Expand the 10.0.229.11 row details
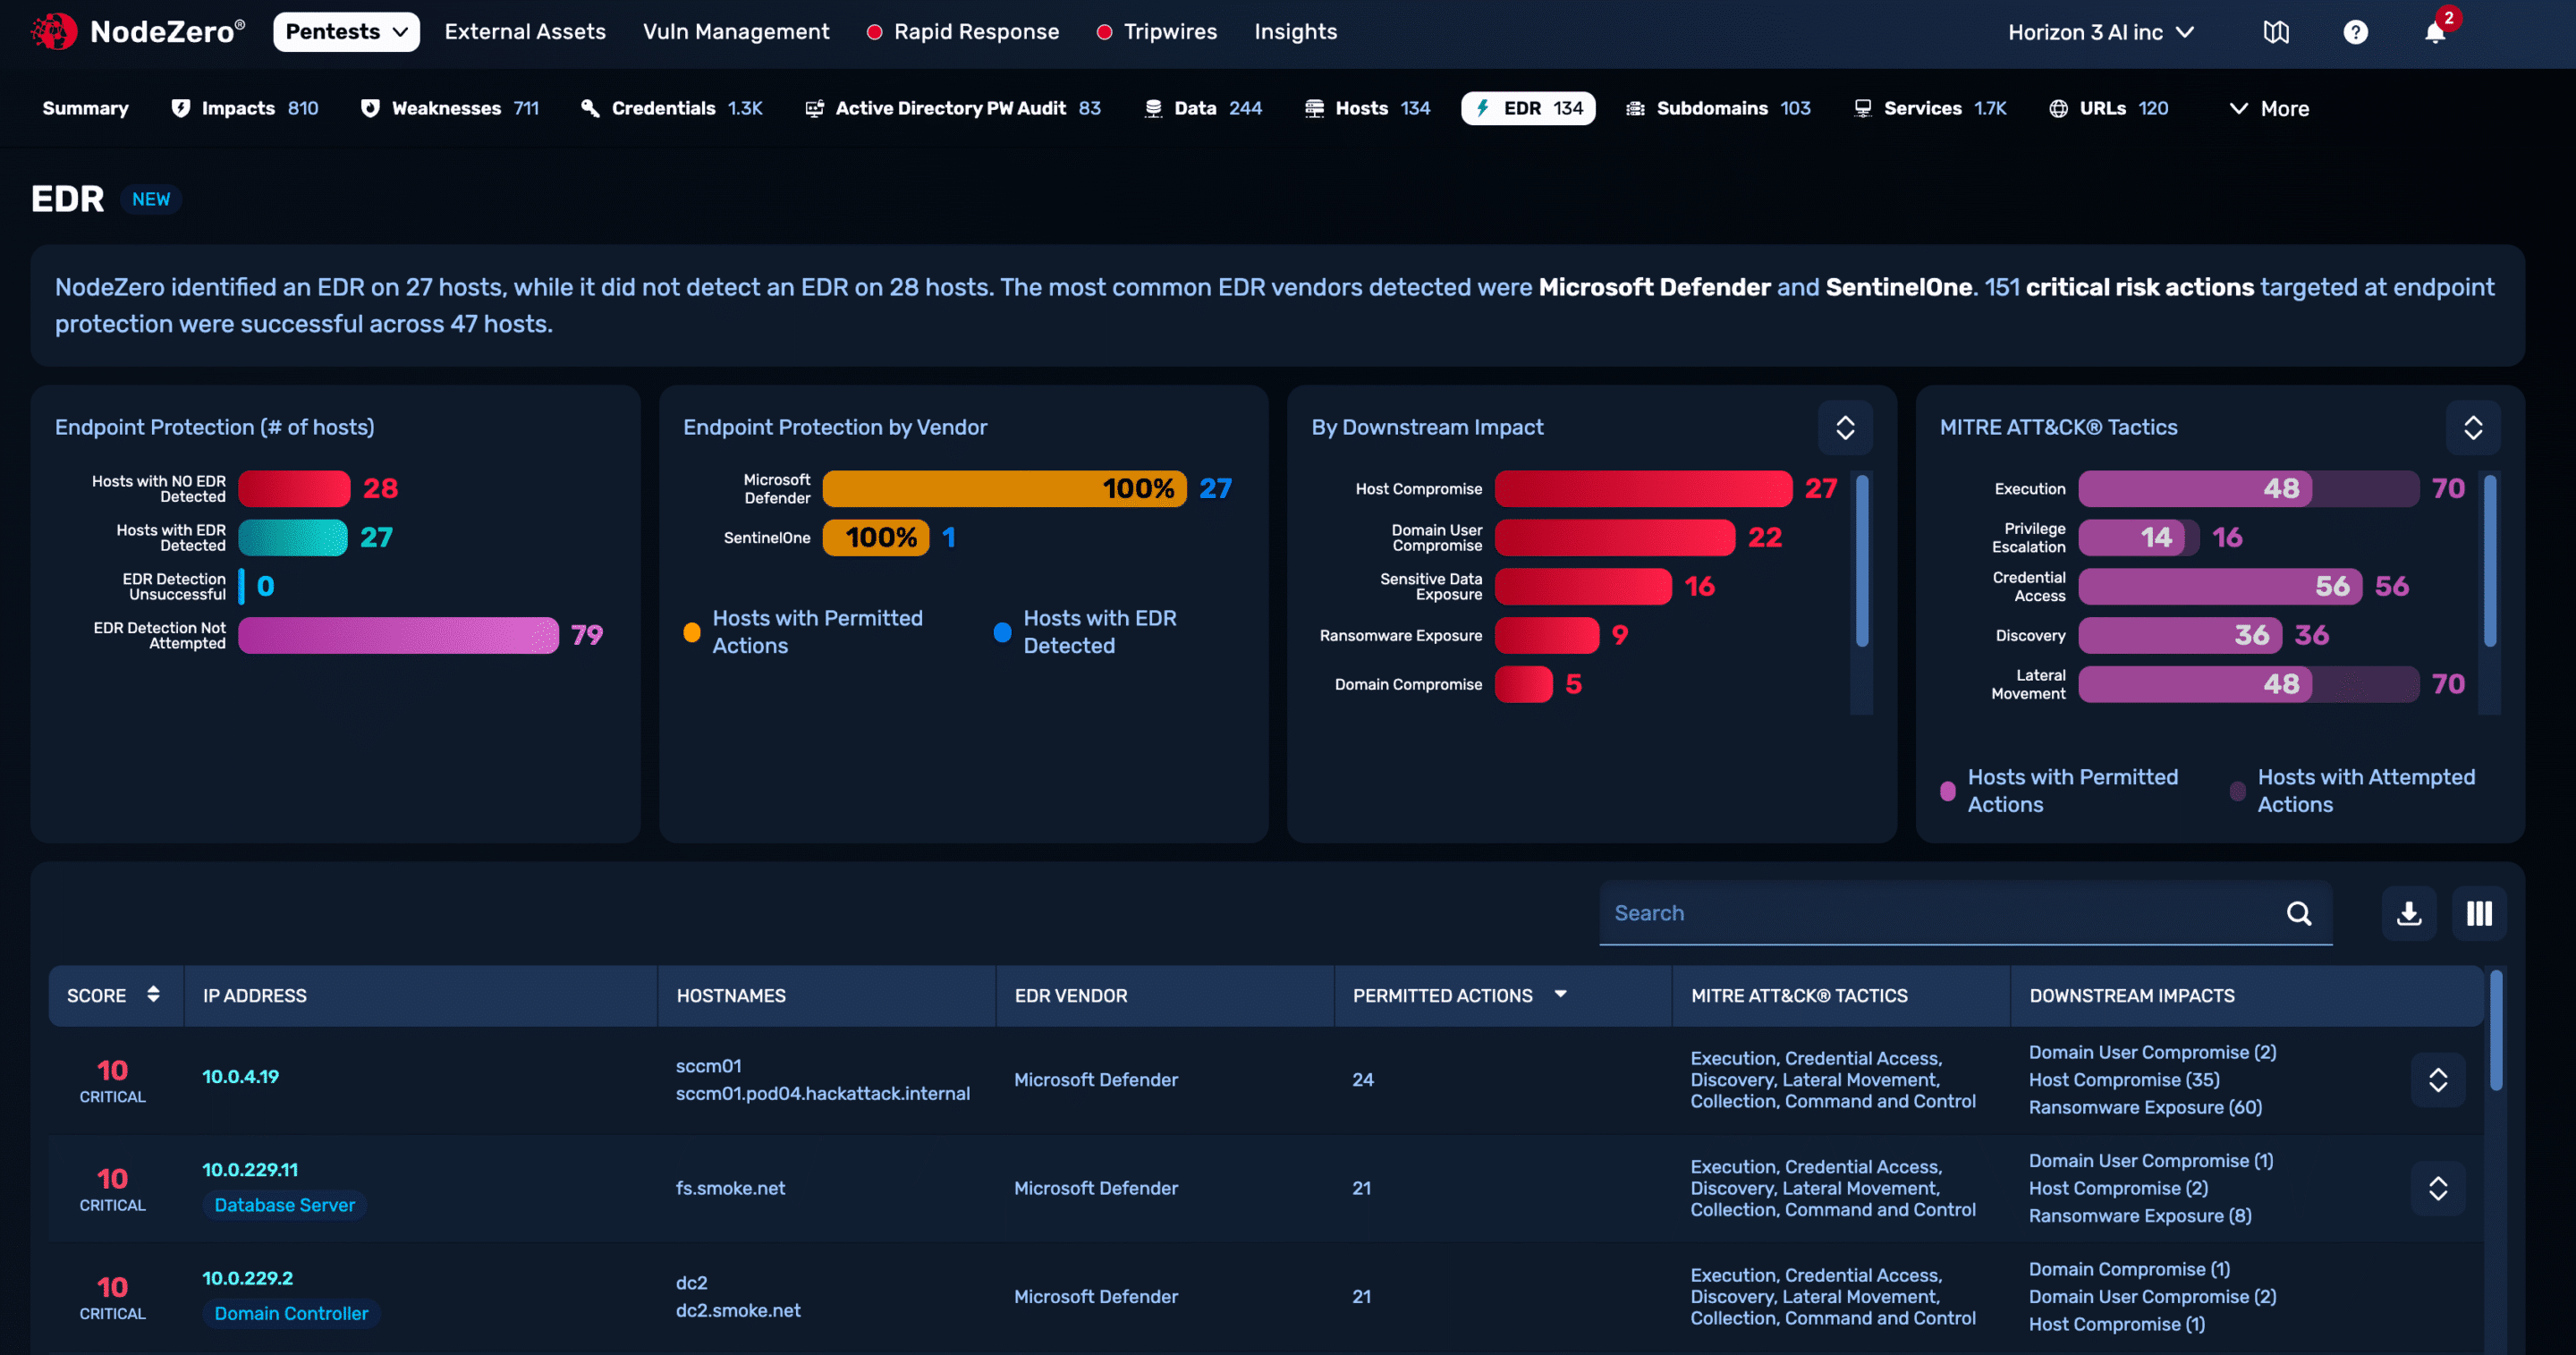The width and height of the screenshot is (2576, 1355). pos(2437,1187)
